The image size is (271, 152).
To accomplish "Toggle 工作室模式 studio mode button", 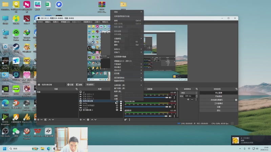I will point(218,103).
